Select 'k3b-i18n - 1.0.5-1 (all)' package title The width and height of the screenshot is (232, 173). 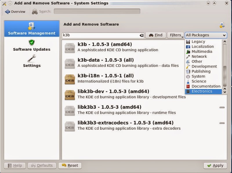[106, 76]
